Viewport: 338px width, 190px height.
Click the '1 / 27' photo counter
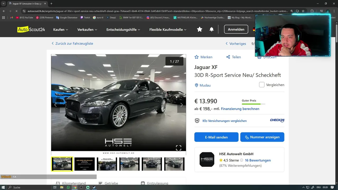tap(175, 61)
